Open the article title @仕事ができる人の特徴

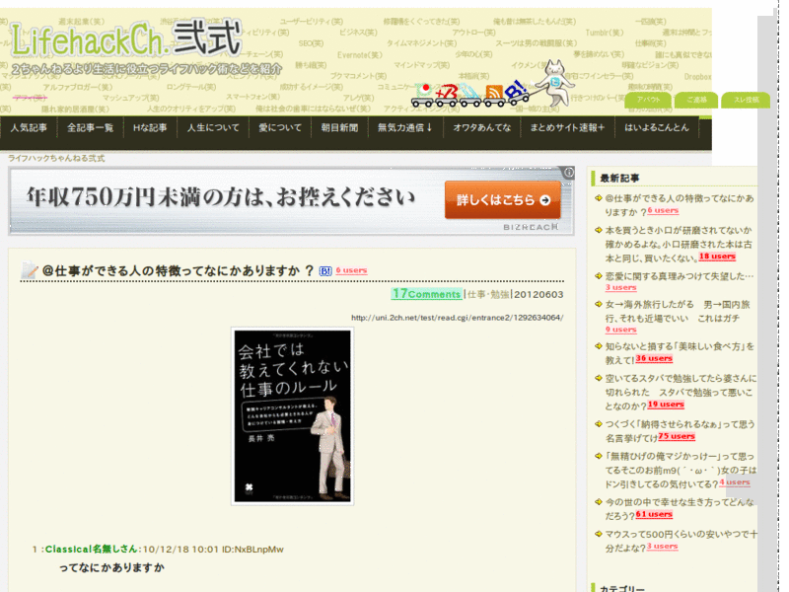click(179, 270)
